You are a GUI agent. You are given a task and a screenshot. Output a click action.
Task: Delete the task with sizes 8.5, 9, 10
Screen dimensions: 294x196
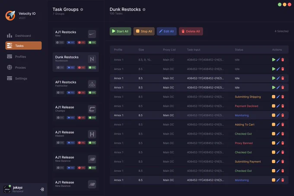(283, 60)
